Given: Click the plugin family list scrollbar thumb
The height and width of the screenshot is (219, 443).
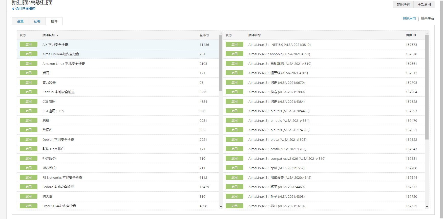Looking at the screenshot, I should coord(221,63).
